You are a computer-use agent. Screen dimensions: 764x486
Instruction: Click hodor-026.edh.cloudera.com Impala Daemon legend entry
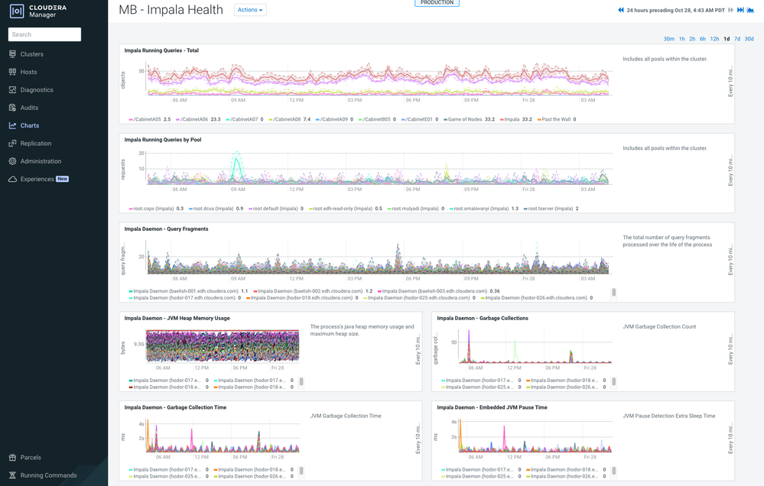536,298
